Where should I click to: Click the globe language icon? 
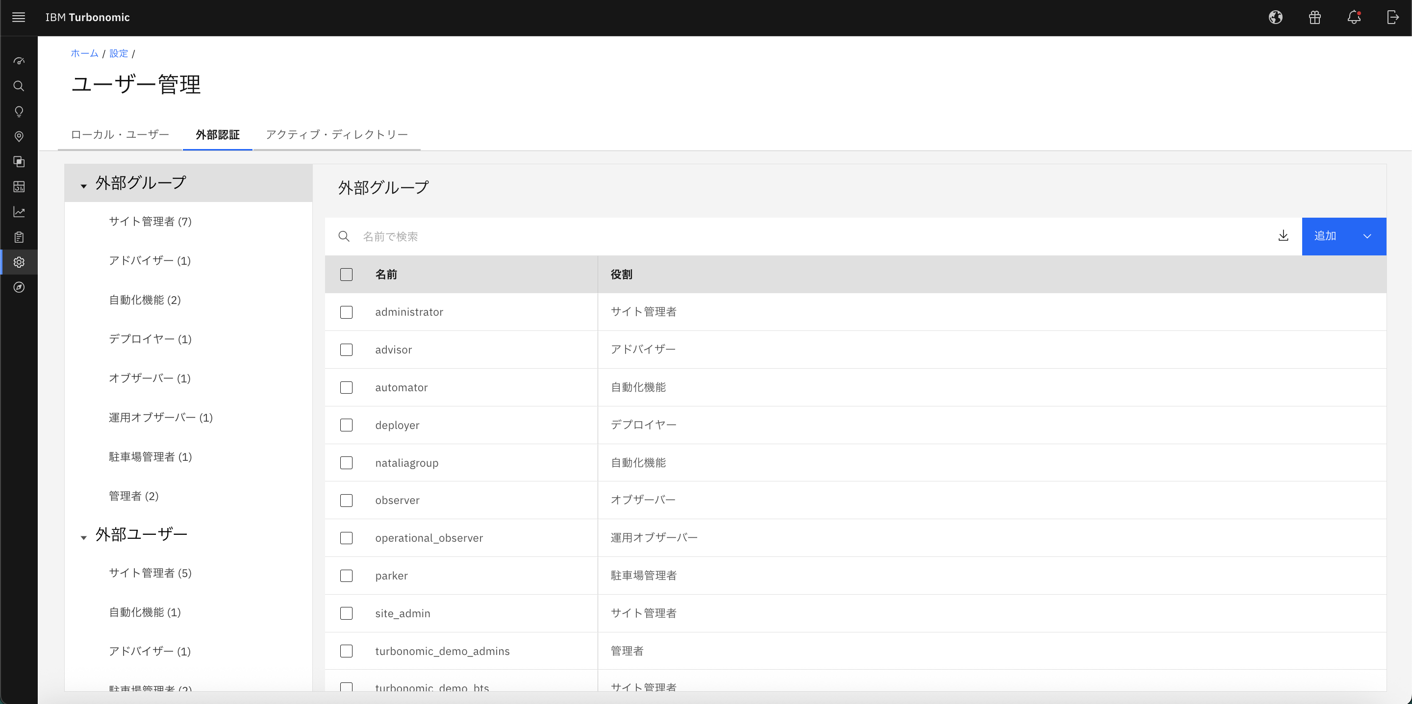pos(1276,18)
